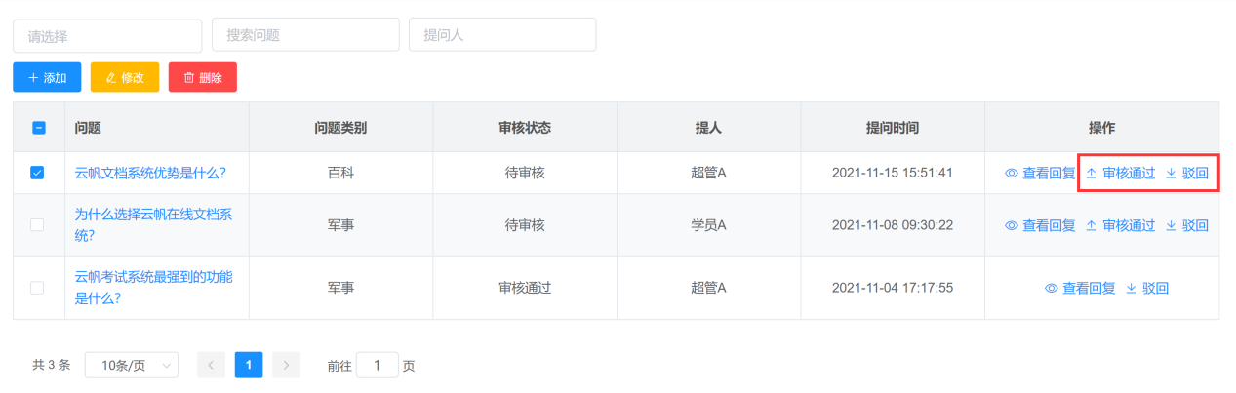Click the blue 添加 button
This screenshot has width=1236, height=393.
[x=47, y=77]
